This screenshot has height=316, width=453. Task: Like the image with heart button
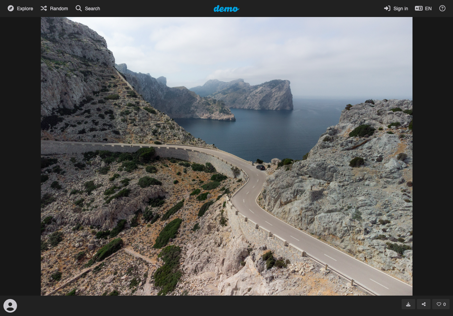[x=441, y=304]
